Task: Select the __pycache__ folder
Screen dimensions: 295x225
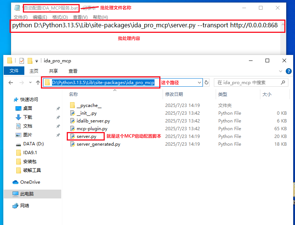Action: point(89,105)
